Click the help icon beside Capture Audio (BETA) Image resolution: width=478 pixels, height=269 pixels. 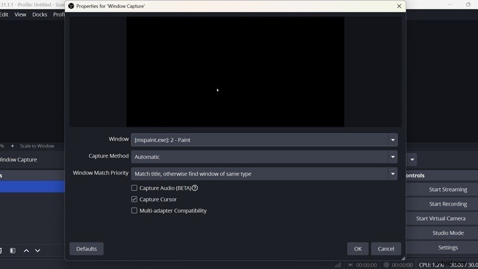tap(195, 188)
